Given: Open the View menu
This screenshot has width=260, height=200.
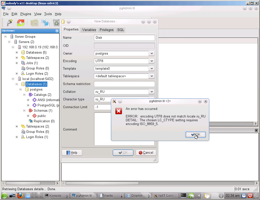Looking at the screenshot, I should 38,14.
